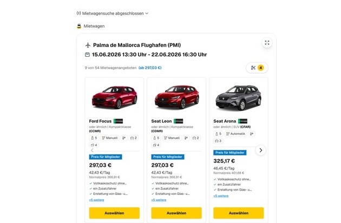The height and width of the screenshot is (223, 341).
Task: Click the Seat Arona rental provider logo
Action: coord(242,121)
